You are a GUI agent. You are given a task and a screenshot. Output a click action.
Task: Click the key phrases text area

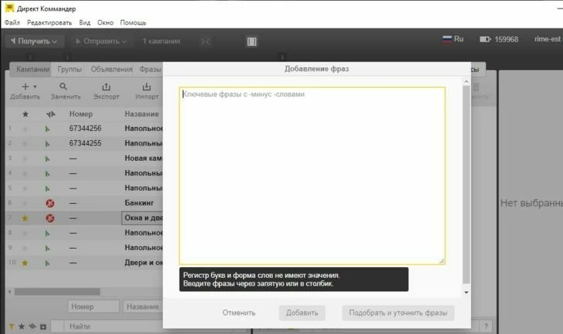click(x=312, y=175)
